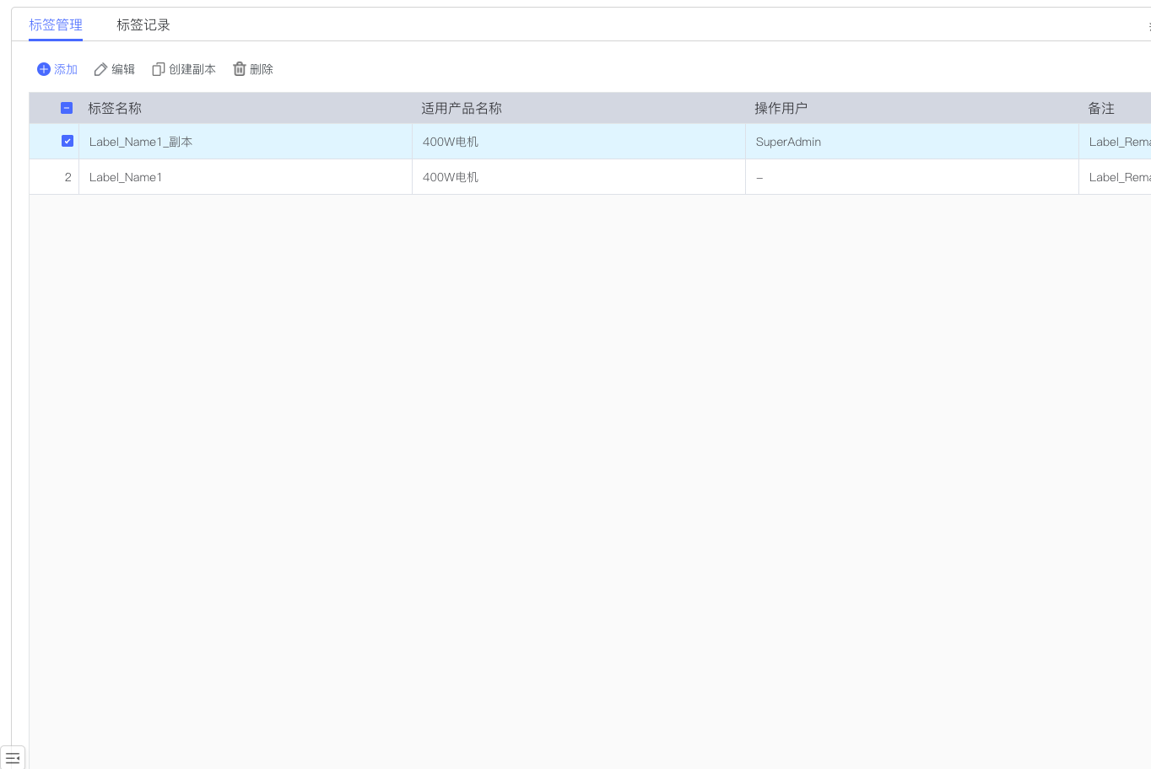Click the empty dash user cell in row 2
The image size is (1151, 769).
[759, 177]
